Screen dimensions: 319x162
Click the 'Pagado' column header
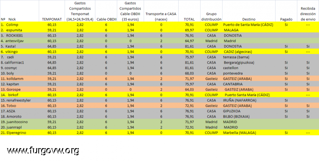(x=286, y=19)
